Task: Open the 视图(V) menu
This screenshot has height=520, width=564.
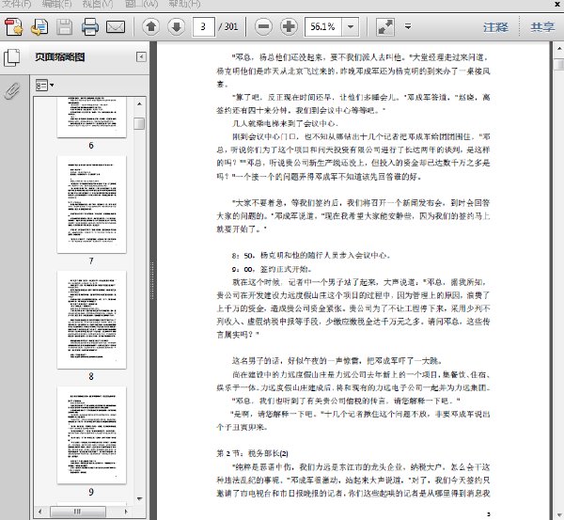Action: tap(98, 4)
